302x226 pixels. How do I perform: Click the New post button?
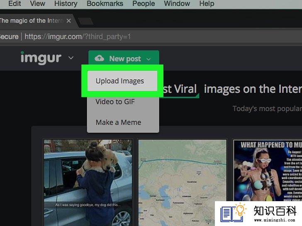coord(124,58)
